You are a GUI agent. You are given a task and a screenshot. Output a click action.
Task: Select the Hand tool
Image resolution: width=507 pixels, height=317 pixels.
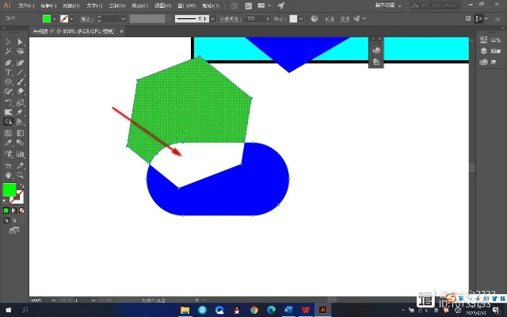[8, 175]
